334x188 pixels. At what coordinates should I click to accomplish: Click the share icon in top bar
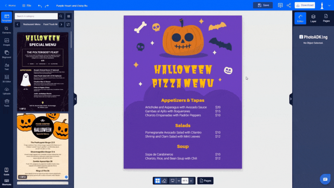click(289, 5)
